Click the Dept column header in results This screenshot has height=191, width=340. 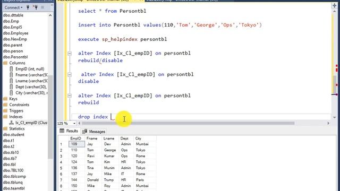point(126,138)
